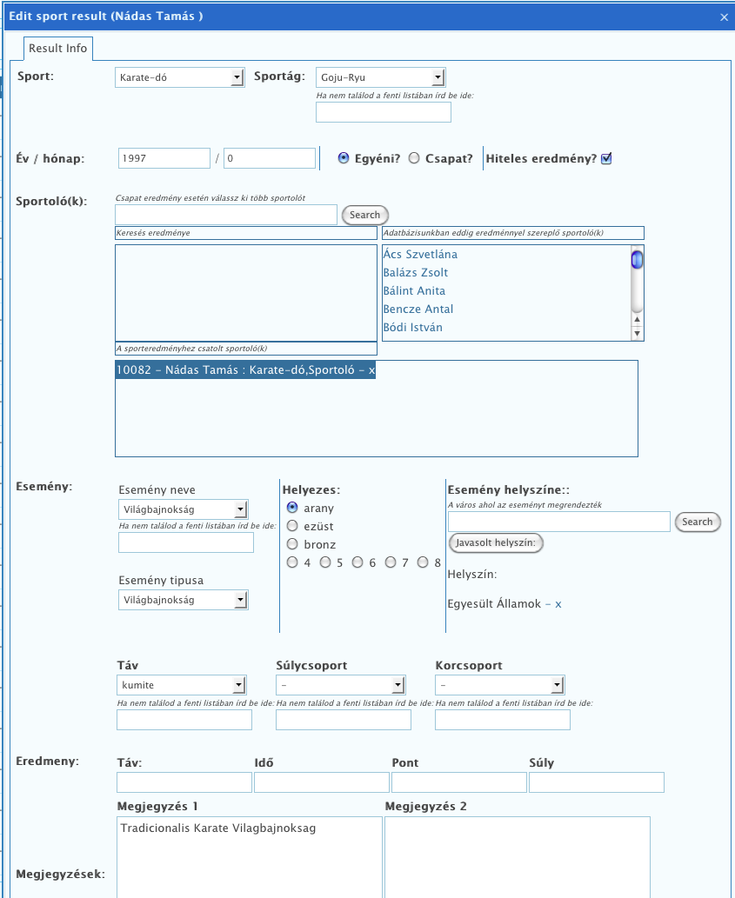Select Ács Szvetlána from athletes list
This screenshot has width=735, height=898.
[x=420, y=255]
